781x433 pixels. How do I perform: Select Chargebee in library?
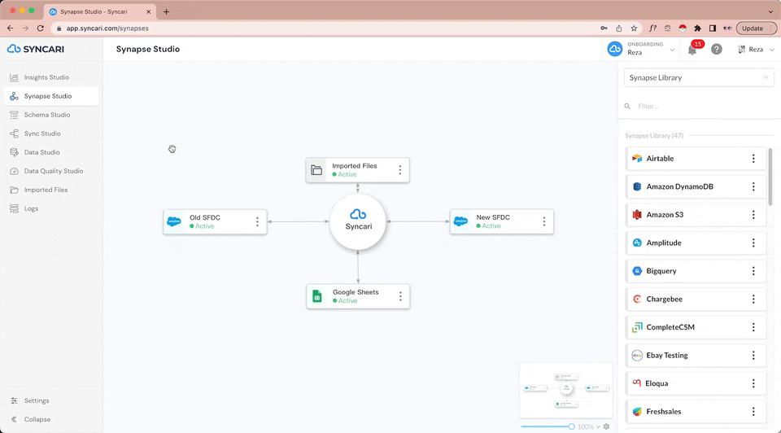point(696,299)
